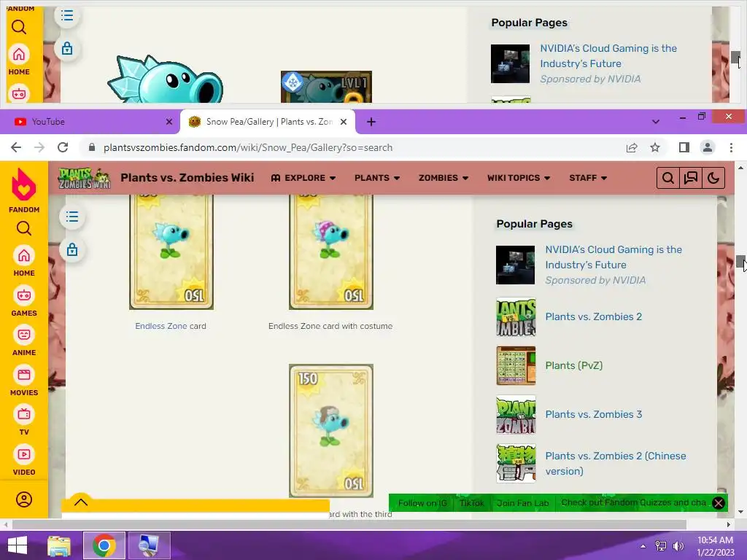
Task: Click the address bar URL
Action: (248, 147)
